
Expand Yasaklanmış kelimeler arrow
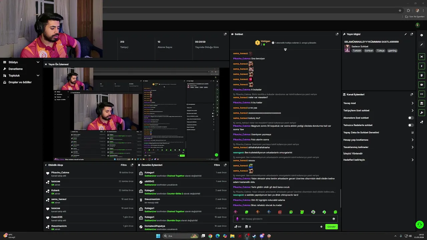point(413,147)
